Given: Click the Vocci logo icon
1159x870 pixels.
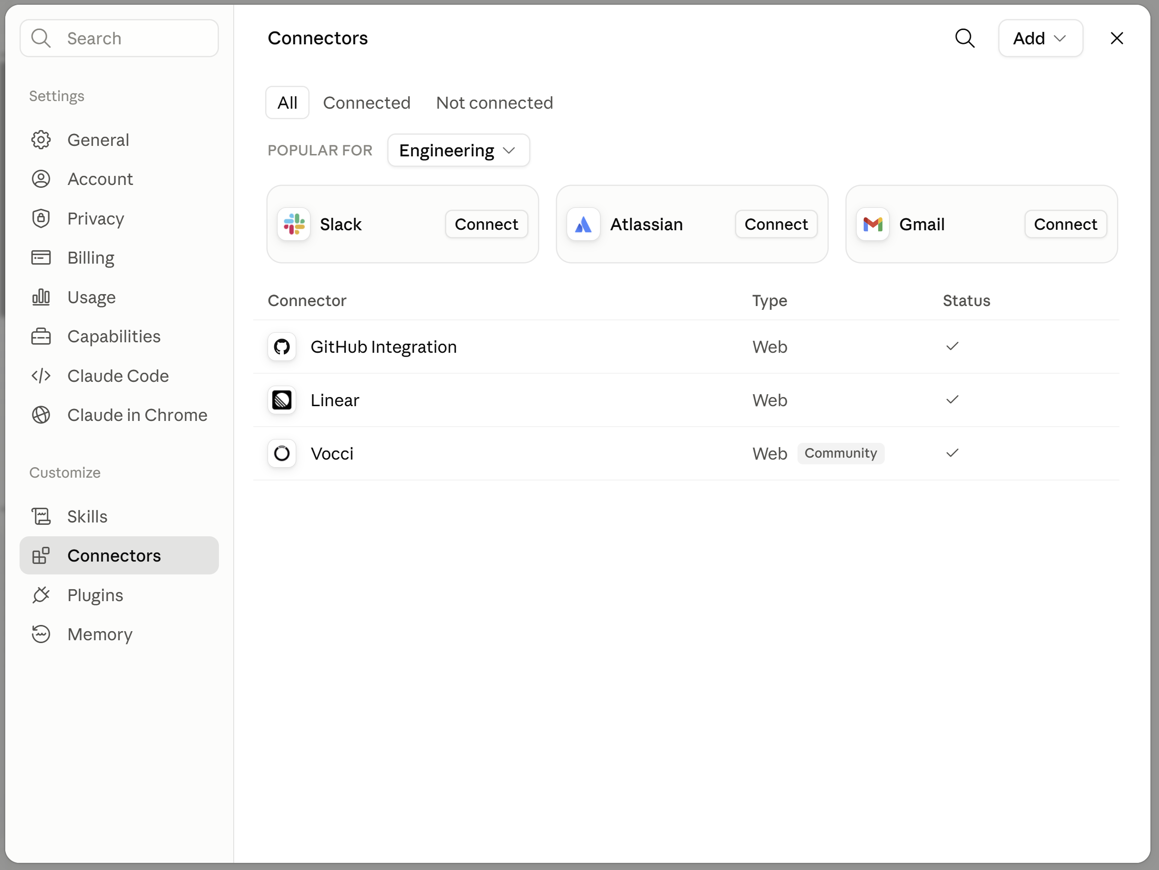Looking at the screenshot, I should [x=282, y=454].
